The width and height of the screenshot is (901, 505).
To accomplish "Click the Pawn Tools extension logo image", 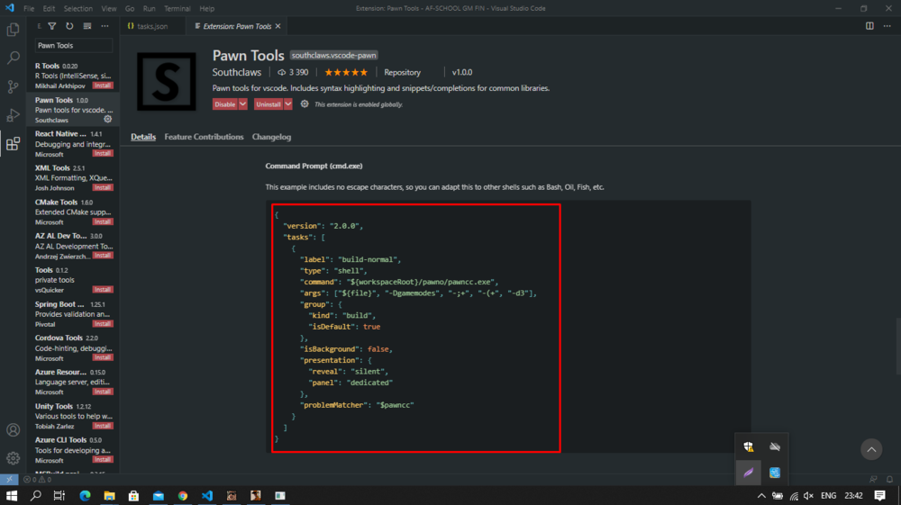I will pyautogui.click(x=167, y=82).
